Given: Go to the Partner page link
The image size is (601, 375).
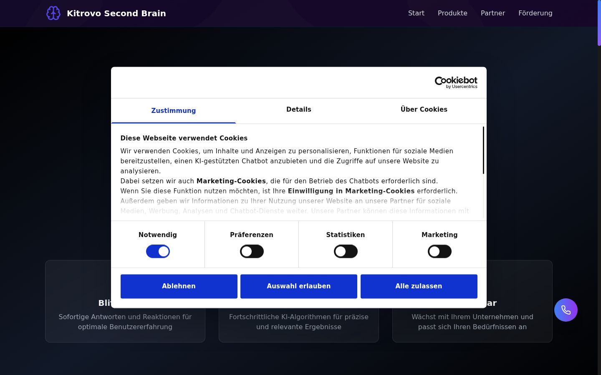Looking at the screenshot, I should click(493, 13).
